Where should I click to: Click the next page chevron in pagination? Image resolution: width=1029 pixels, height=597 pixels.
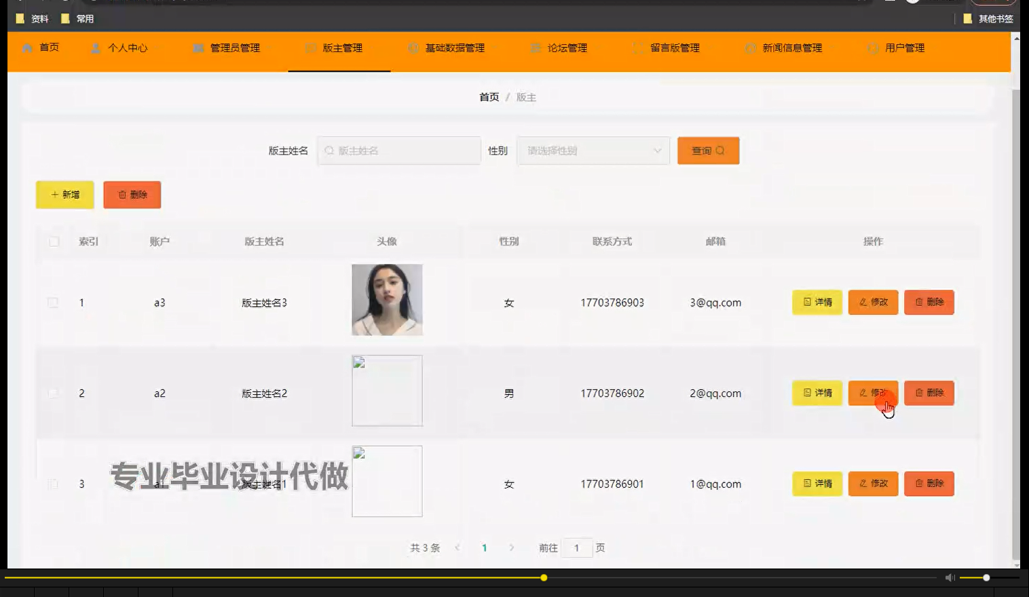tap(512, 547)
